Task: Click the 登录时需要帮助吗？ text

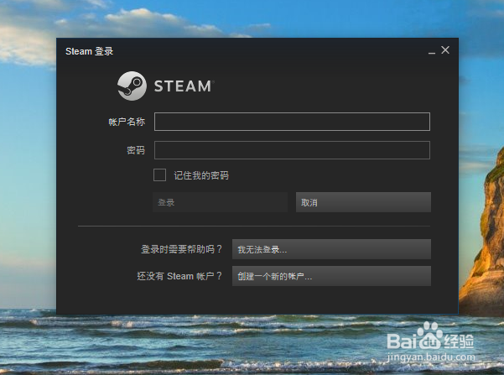Action: (182, 249)
